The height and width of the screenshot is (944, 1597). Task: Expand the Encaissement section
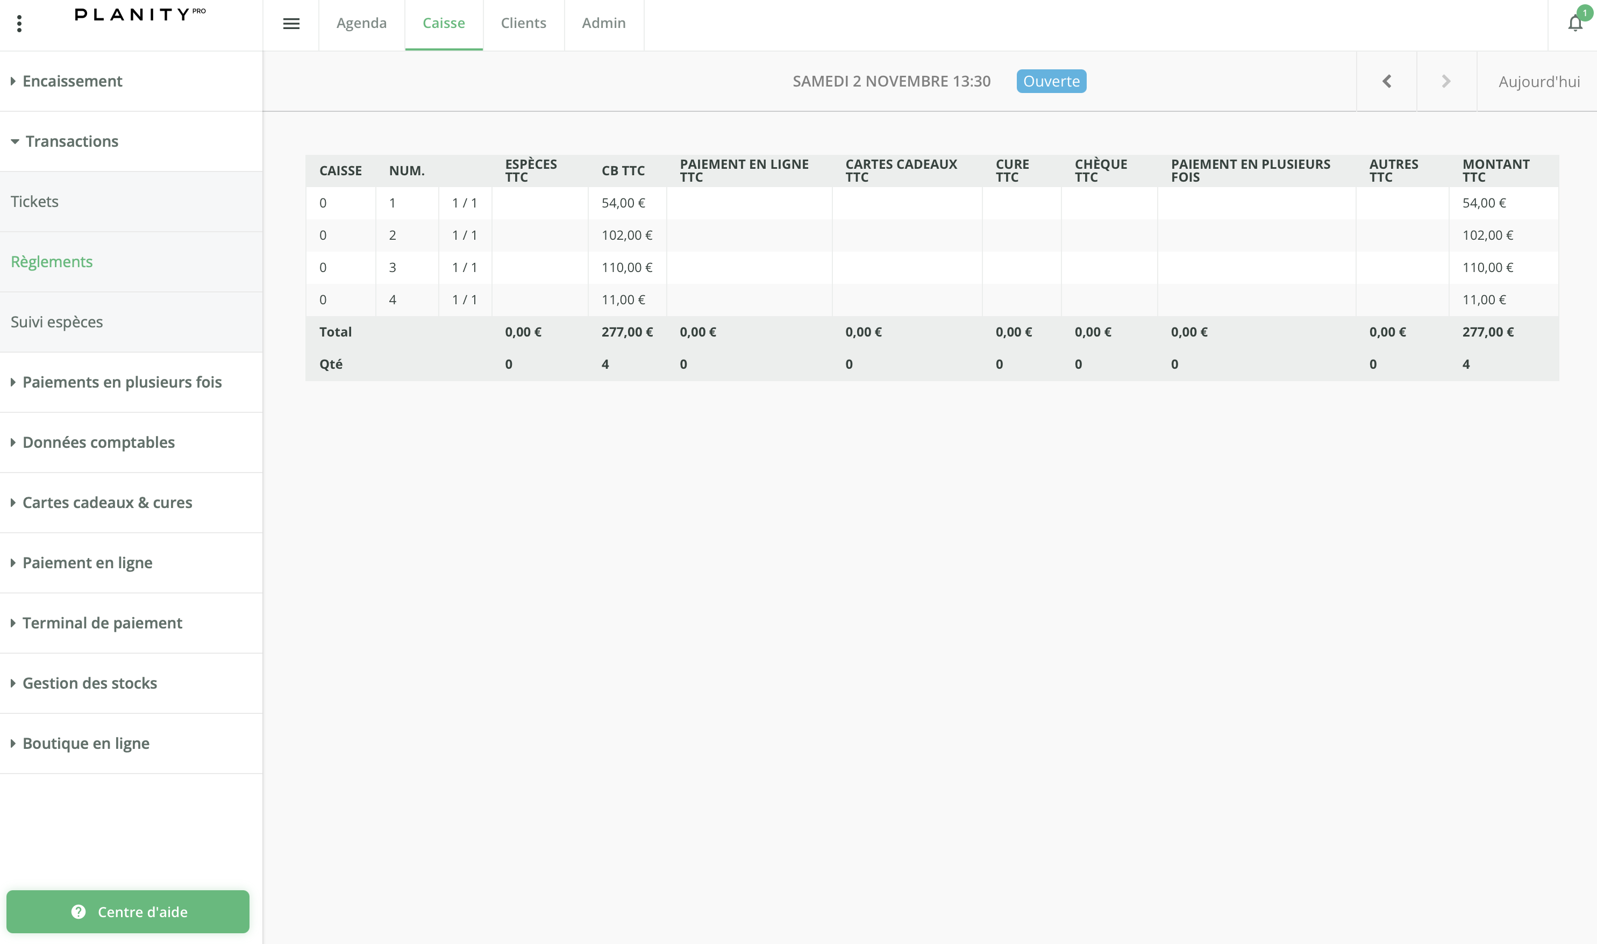[x=72, y=81]
